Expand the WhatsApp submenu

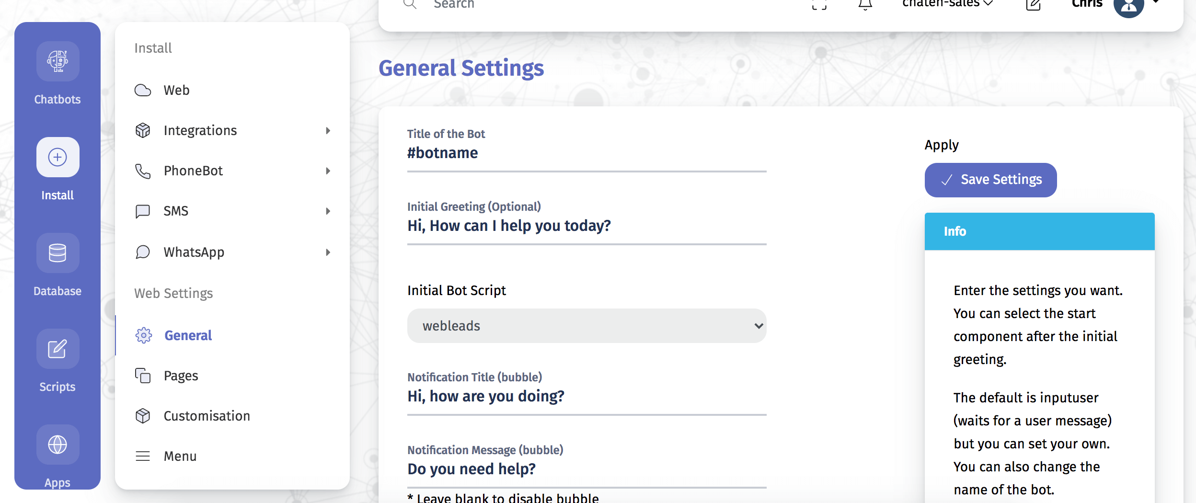pyautogui.click(x=328, y=252)
